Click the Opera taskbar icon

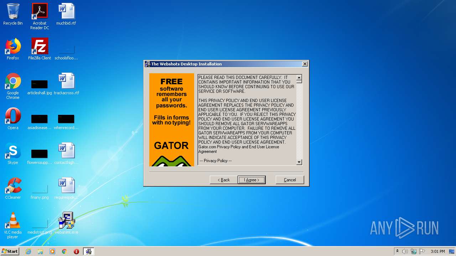[76, 251]
